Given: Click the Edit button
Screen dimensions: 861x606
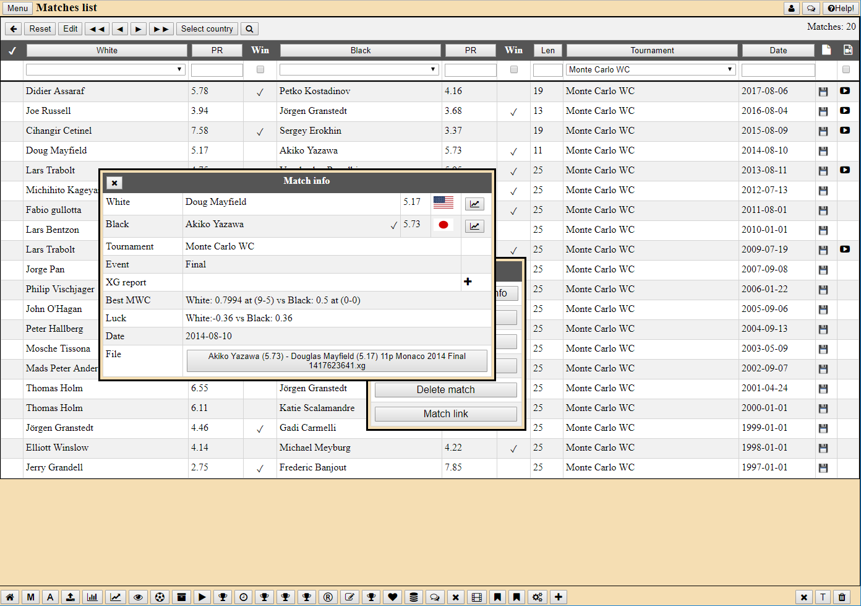Looking at the screenshot, I should click(x=71, y=29).
